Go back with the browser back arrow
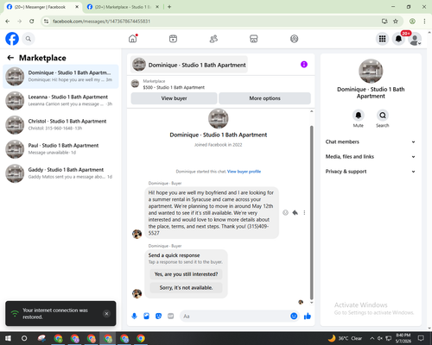Viewport: 432px width, 345px height. [8, 22]
